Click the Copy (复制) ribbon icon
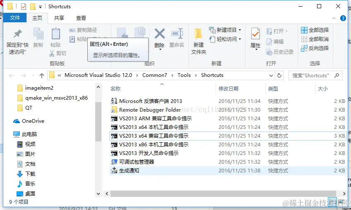Image resolution: width=351 pixels, height=210 pixels. 38,37
